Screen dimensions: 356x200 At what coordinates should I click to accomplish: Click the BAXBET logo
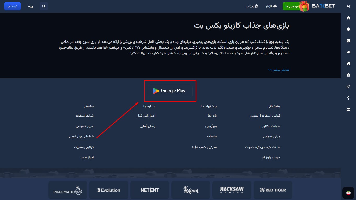click(x=324, y=6)
